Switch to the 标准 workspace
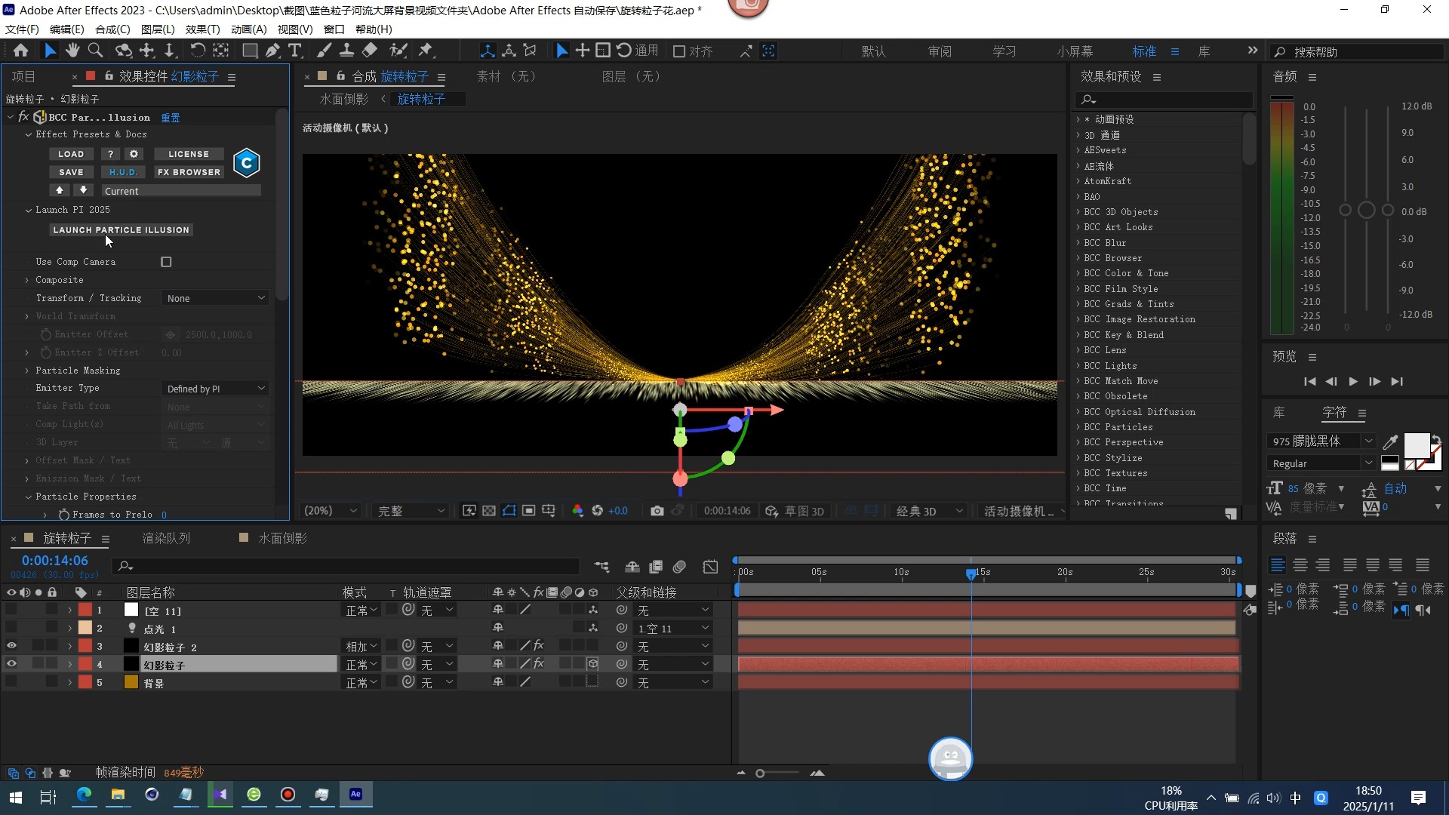The image size is (1449, 815). [x=1144, y=51]
